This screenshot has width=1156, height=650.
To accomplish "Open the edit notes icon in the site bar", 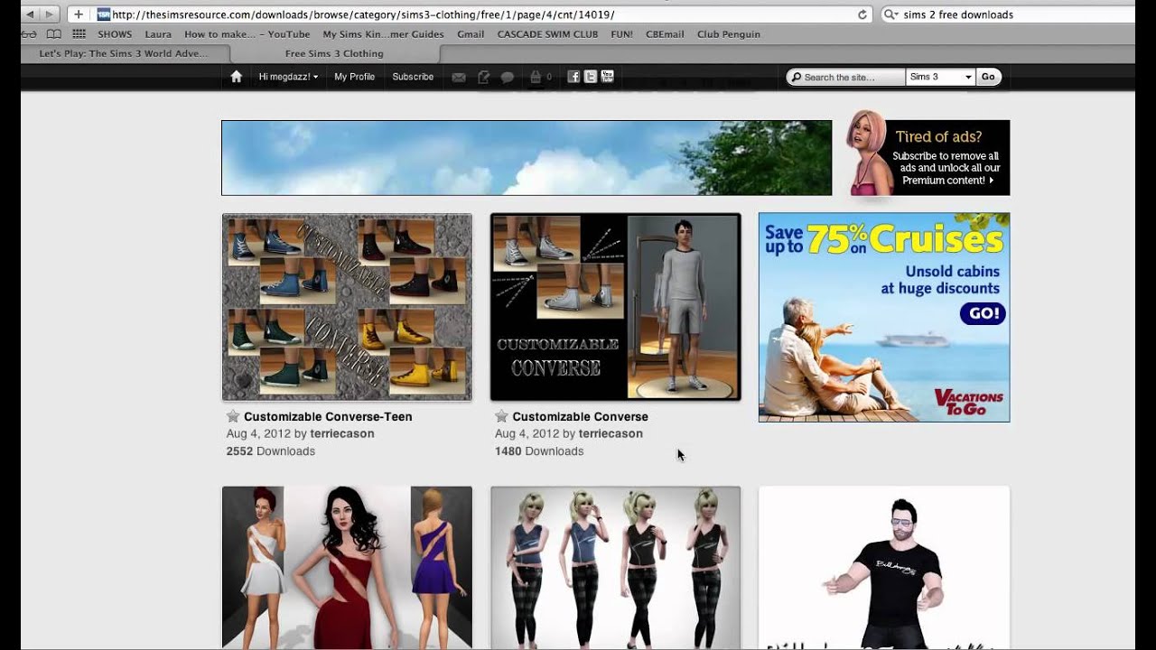I will pos(483,77).
